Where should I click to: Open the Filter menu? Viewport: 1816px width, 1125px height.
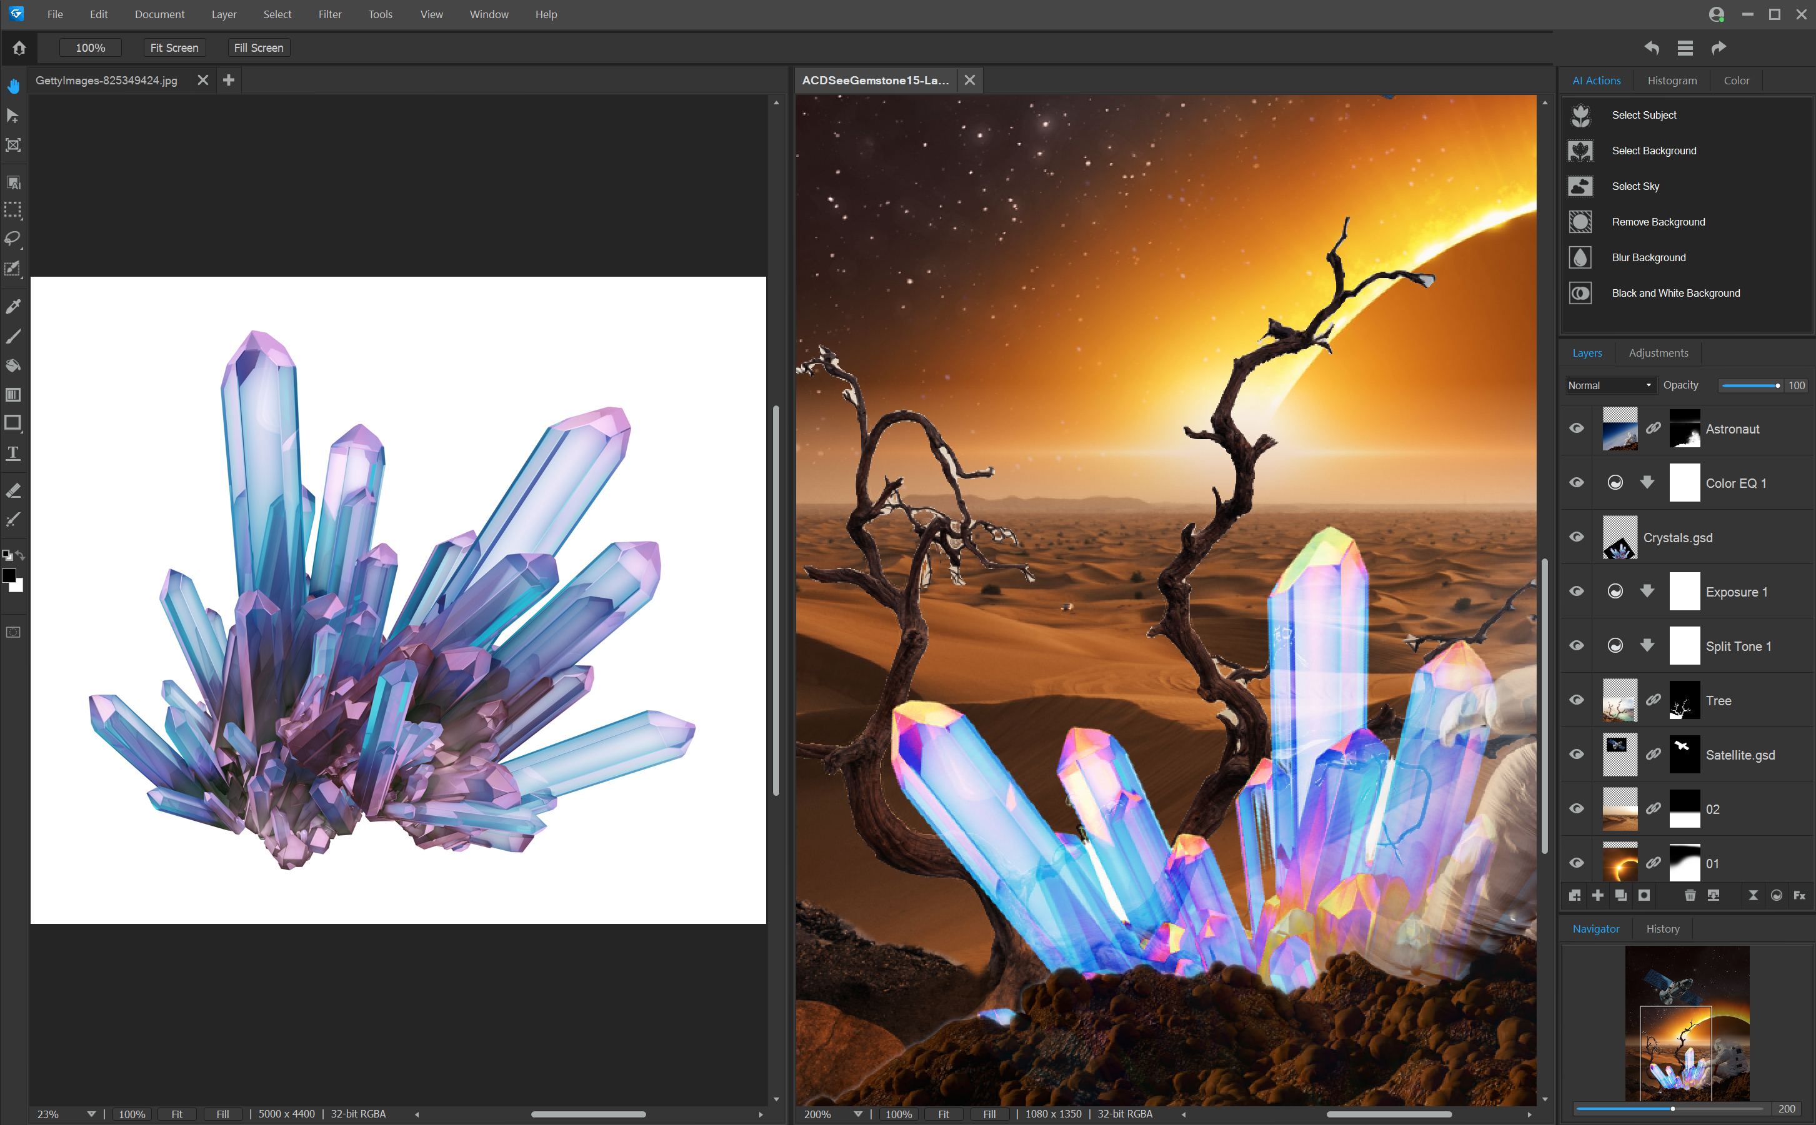[330, 14]
